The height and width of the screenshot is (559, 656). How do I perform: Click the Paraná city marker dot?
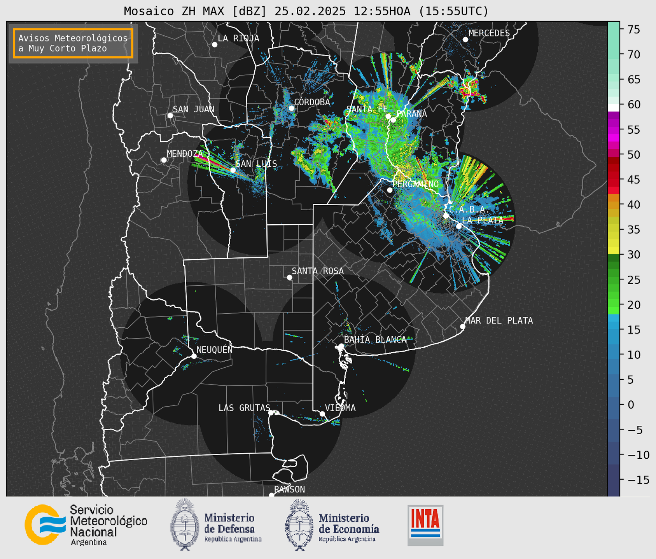(394, 120)
